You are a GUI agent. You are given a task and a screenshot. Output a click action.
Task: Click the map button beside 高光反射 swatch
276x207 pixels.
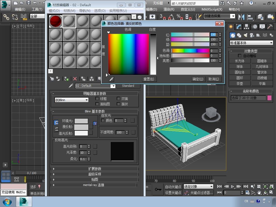[x=91, y=133]
